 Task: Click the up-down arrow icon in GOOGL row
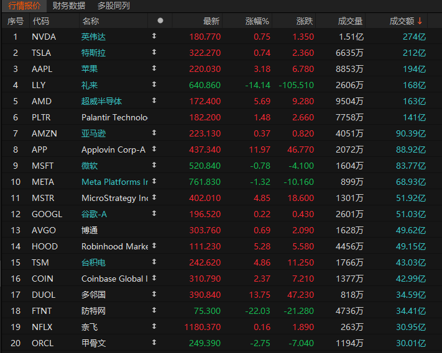[154, 213]
